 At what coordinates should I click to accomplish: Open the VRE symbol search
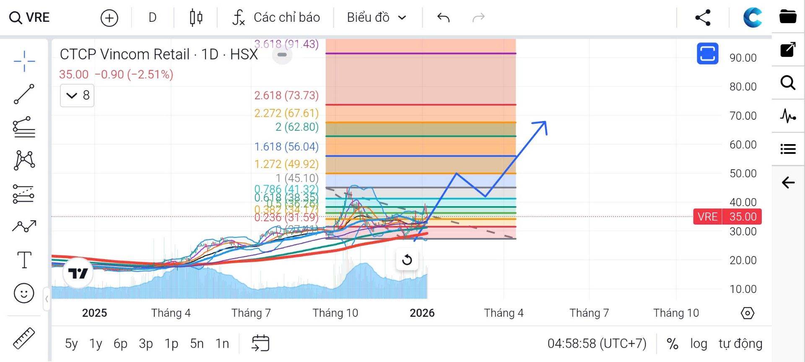tap(29, 18)
